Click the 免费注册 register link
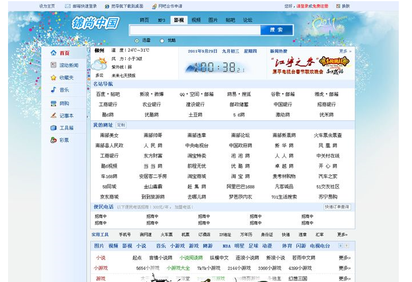The height and width of the screenshot is (282, 412). click(320, 6)
